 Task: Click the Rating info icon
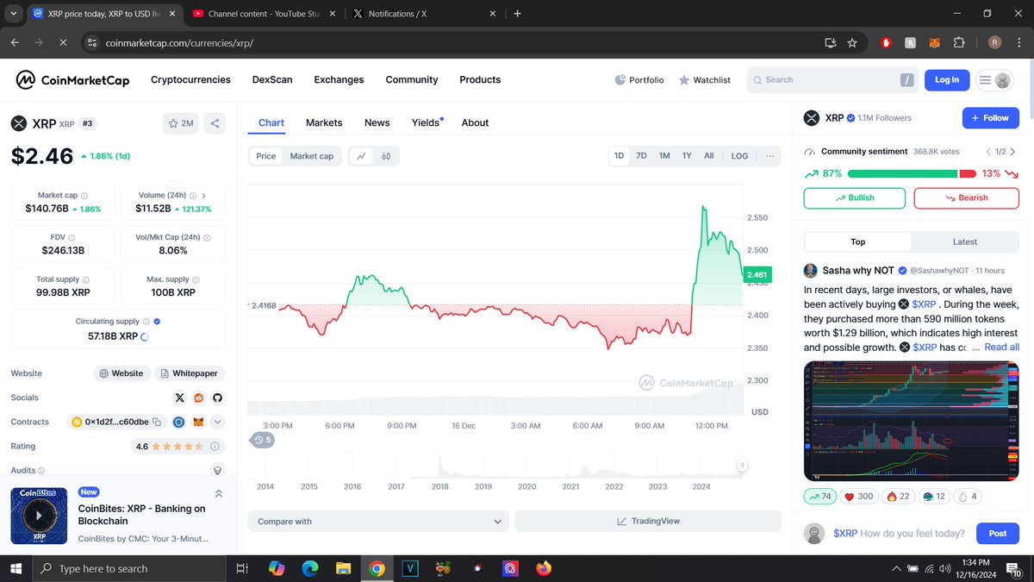click(215, 446)
